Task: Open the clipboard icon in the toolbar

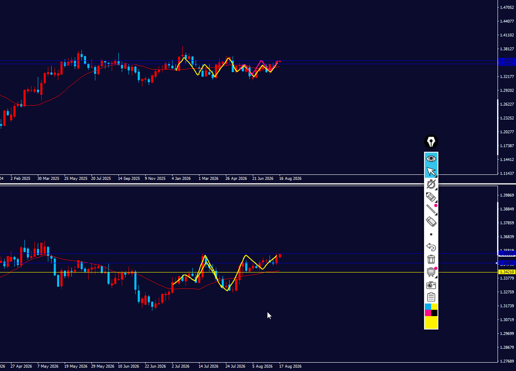Action: [x=431, y=297]
